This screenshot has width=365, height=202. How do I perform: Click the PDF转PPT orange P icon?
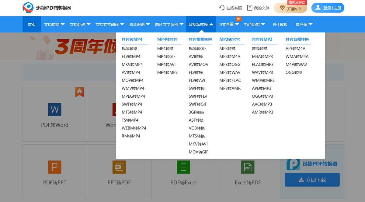click(x=54, y=167)
